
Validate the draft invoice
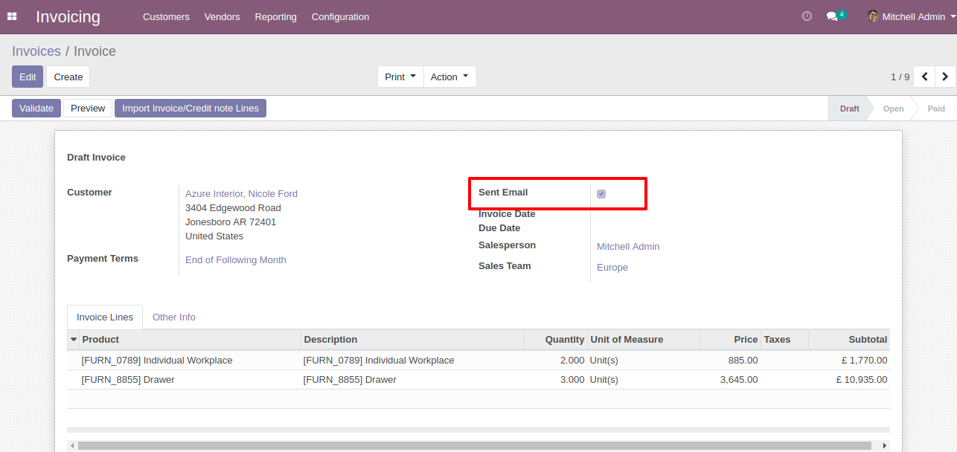(36, 108)
